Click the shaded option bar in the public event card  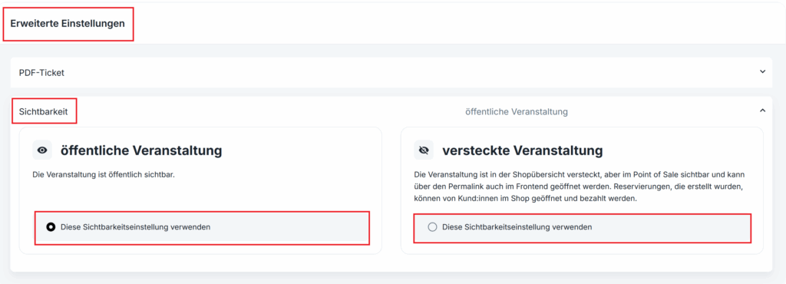pos(202,228)
